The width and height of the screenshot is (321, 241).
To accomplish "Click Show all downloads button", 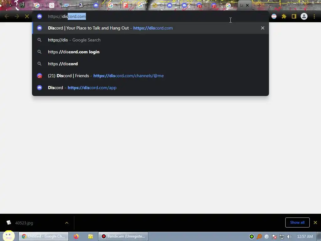I will tap(297, 222).
